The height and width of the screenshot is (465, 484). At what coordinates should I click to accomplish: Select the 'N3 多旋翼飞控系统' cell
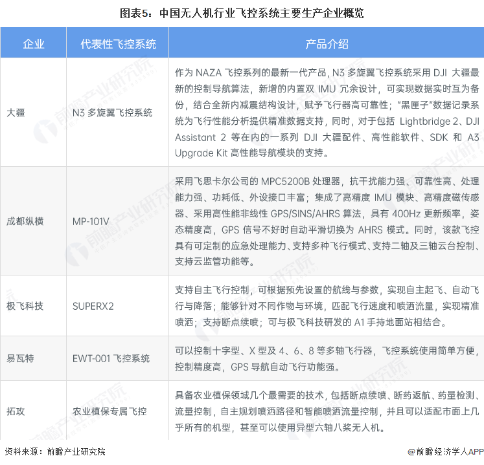pyautogui.click(x=118, y=113)
